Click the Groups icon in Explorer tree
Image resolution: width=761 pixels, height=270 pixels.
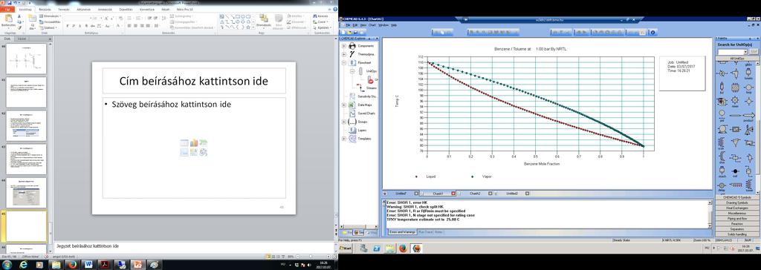point(352,122)
